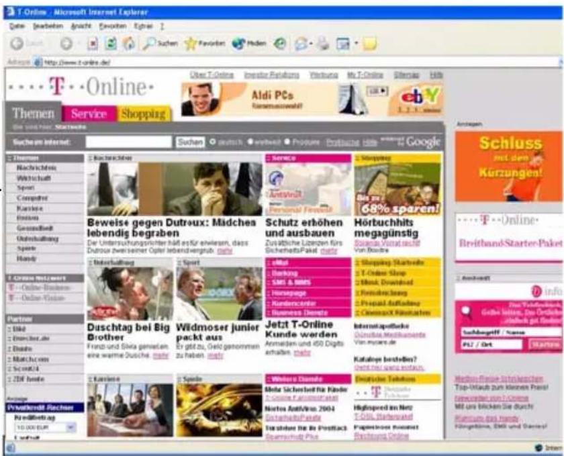Open the Favoriten menu in menu bar
564x456 pixels.
(113, 26)
